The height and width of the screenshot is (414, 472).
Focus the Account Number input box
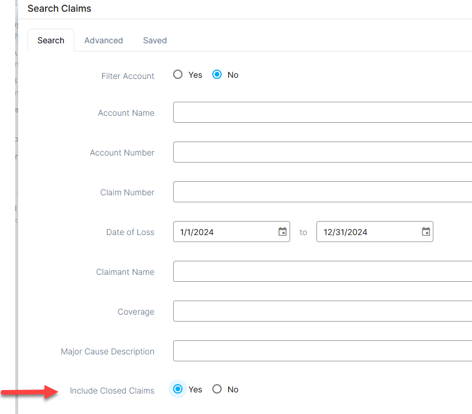[x=322, y=153]
